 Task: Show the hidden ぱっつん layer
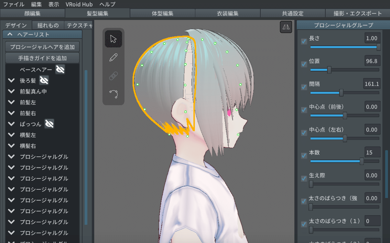49,124
